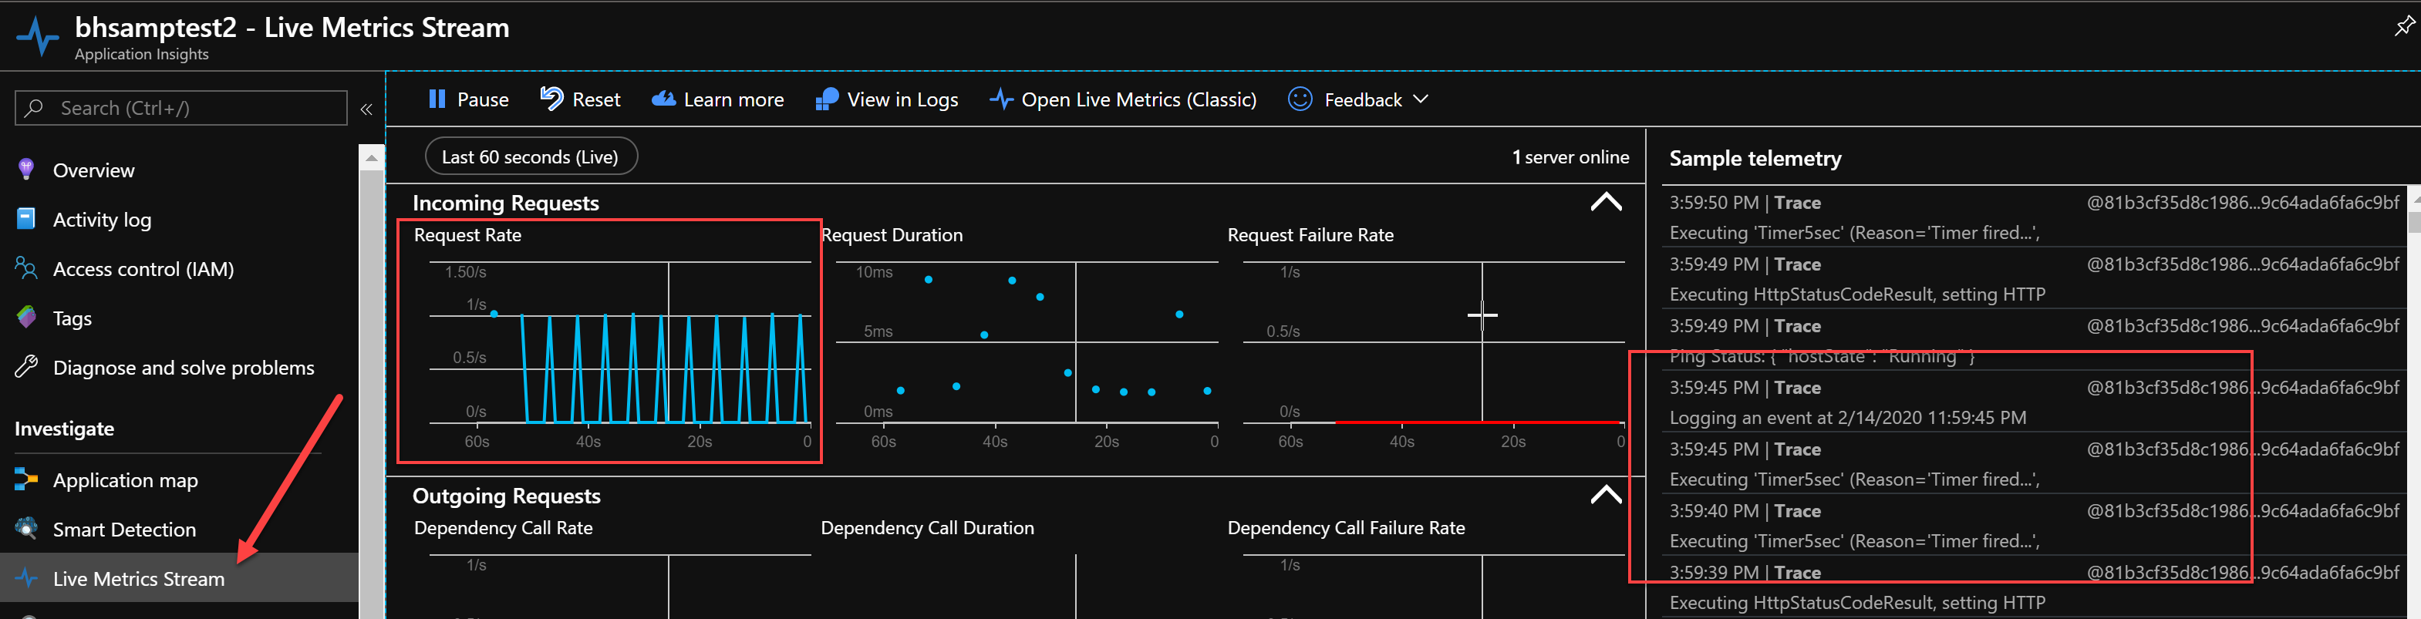Click the Tags icon in the sidebar

pos(26,318)
